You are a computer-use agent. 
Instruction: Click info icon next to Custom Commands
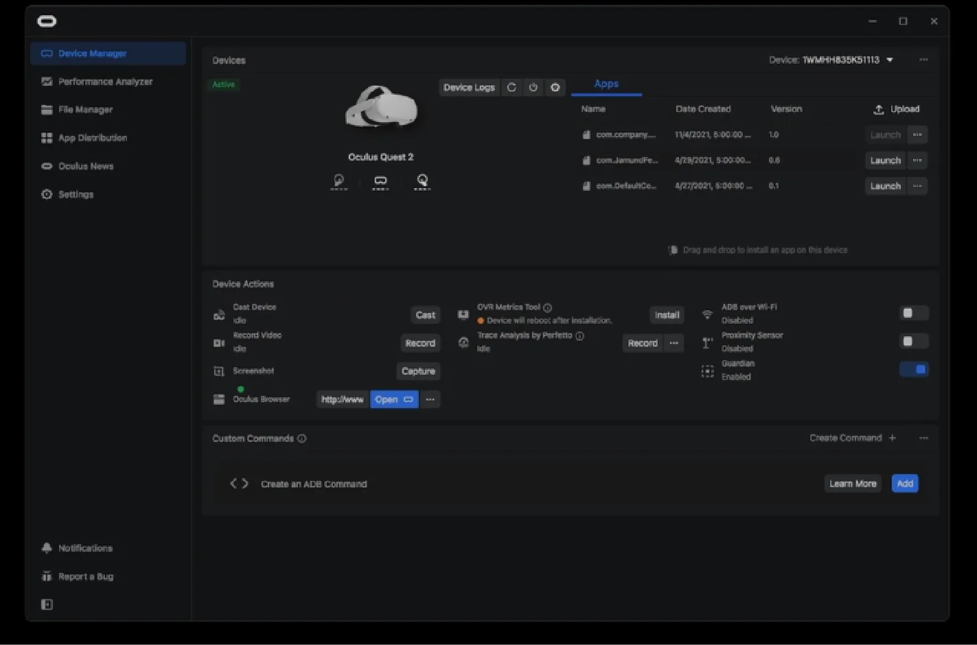[302, 438]
